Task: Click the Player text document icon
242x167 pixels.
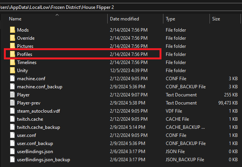Action: click(x=12, y=95)
